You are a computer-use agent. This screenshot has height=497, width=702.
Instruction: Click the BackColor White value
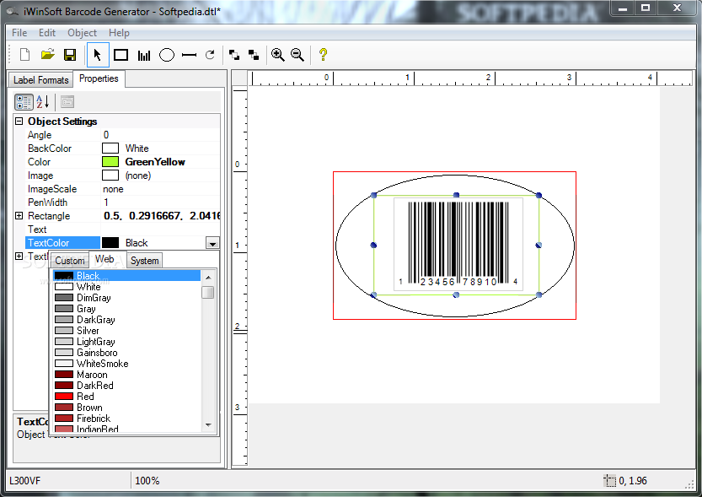click(x=161, y=149)
